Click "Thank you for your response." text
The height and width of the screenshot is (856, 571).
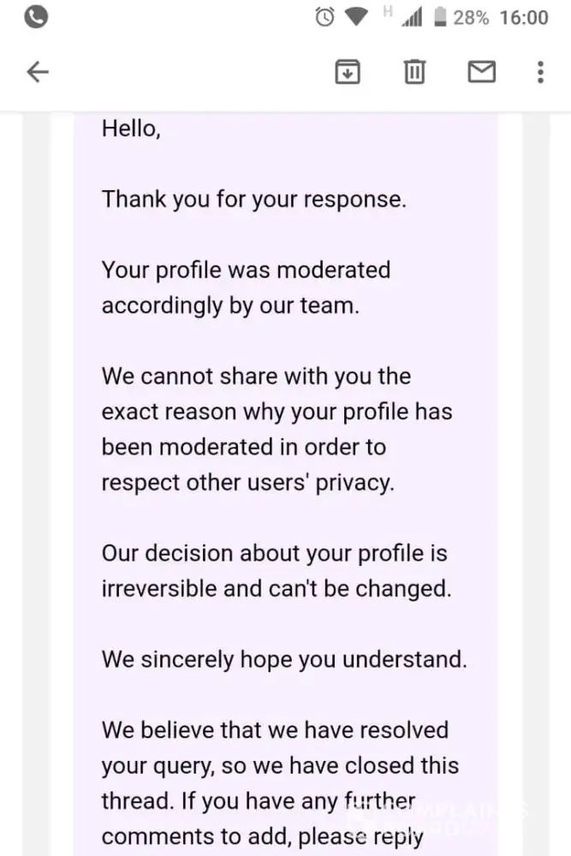pos(253,199)
